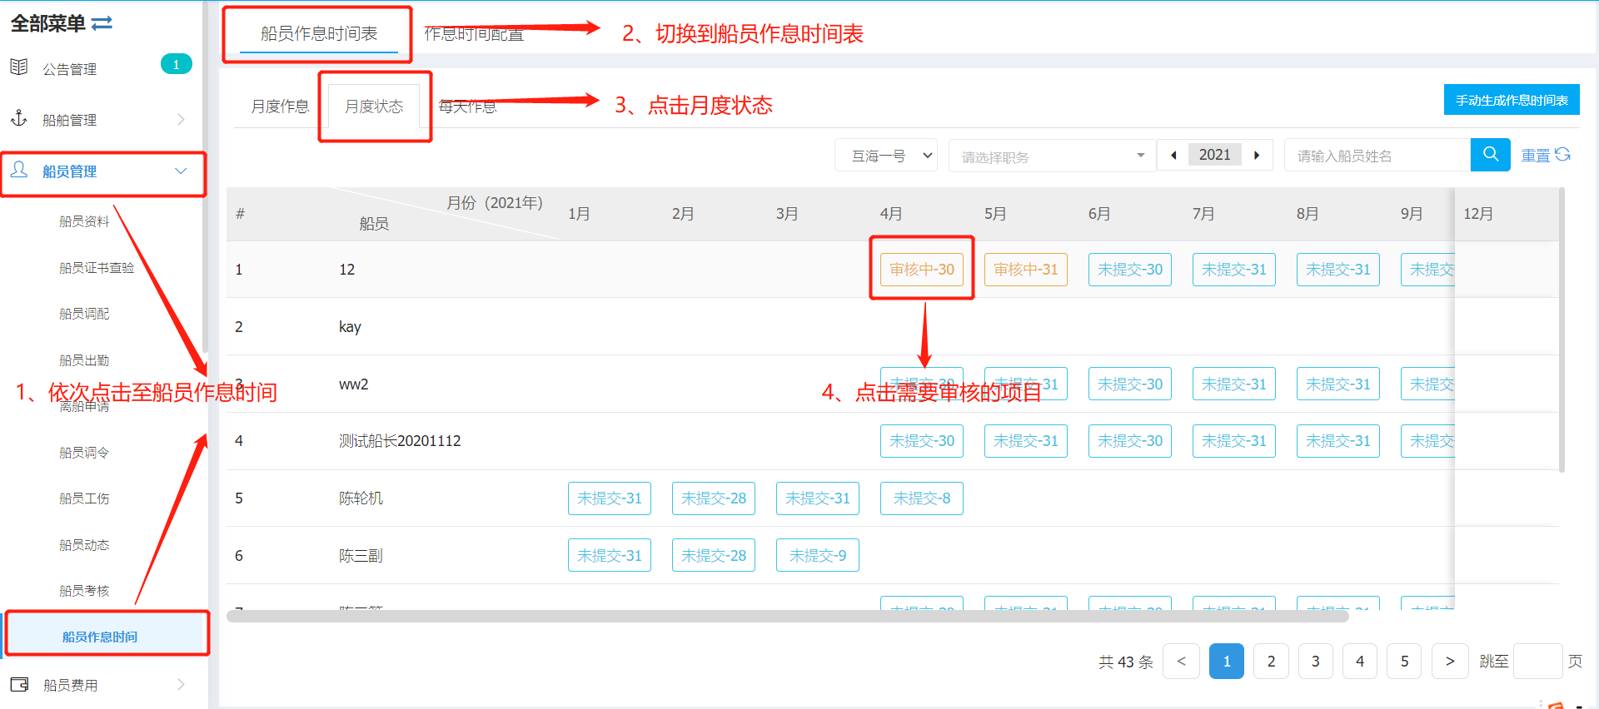Expand the 船员费用 chevron

coord(181,684)
